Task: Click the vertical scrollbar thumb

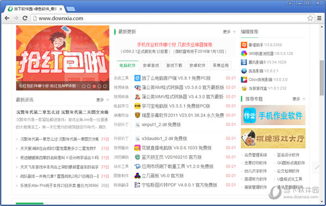Action: 322,78
